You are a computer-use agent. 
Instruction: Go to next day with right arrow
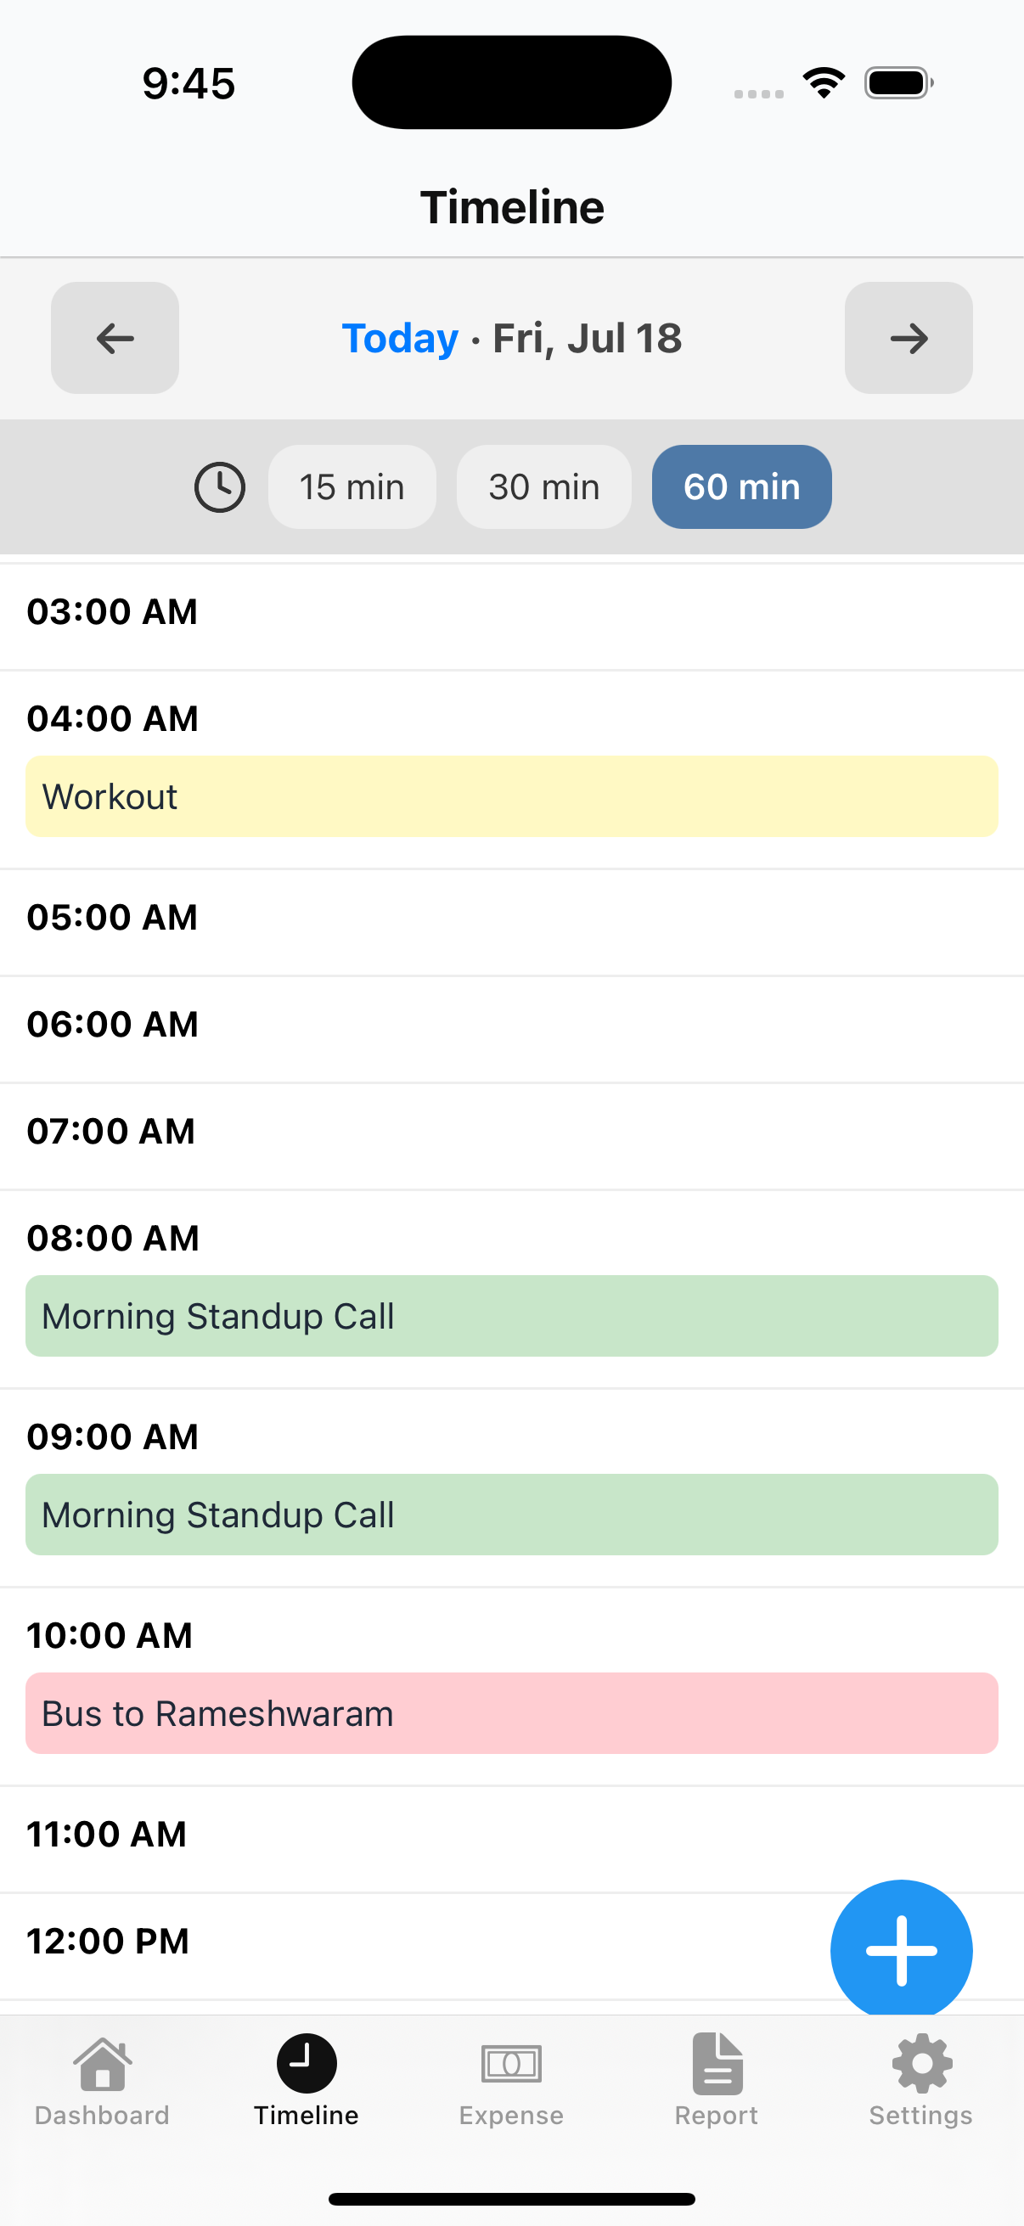tap(908, 338)
